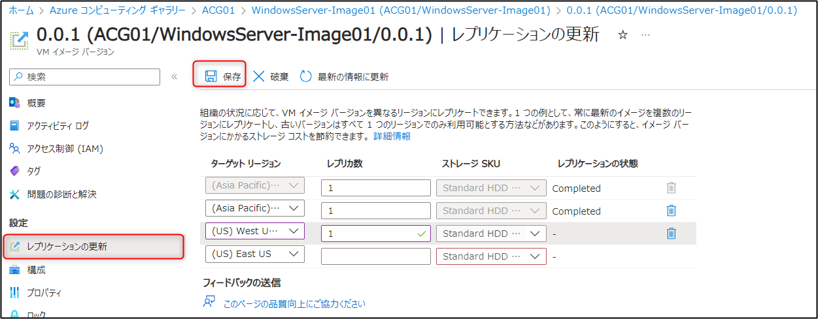The image size is (818, 319).
Task: Open storage SKU dropdown for West US row
Action: point(491,234)
